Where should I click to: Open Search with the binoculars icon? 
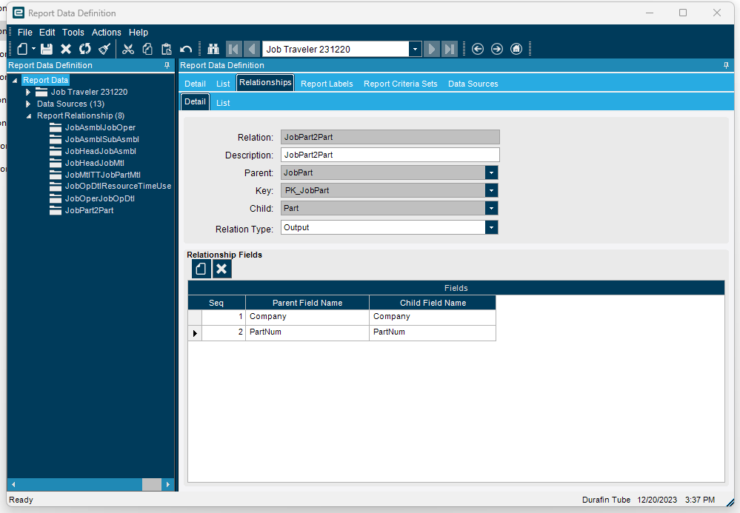(213, 49)
